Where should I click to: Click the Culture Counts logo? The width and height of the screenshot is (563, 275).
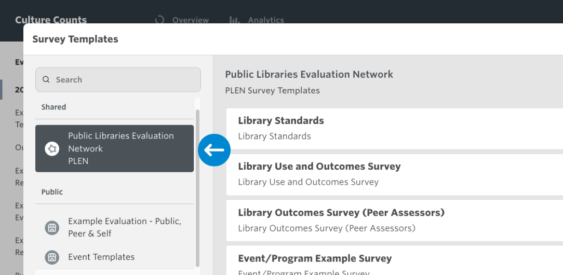tap(51, 20)
